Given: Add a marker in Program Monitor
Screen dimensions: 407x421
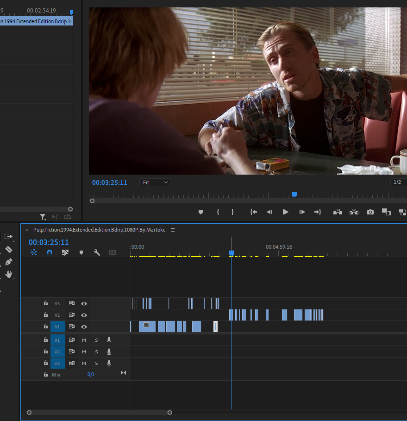Looking at the screenshot, I should tap(200, 212).
